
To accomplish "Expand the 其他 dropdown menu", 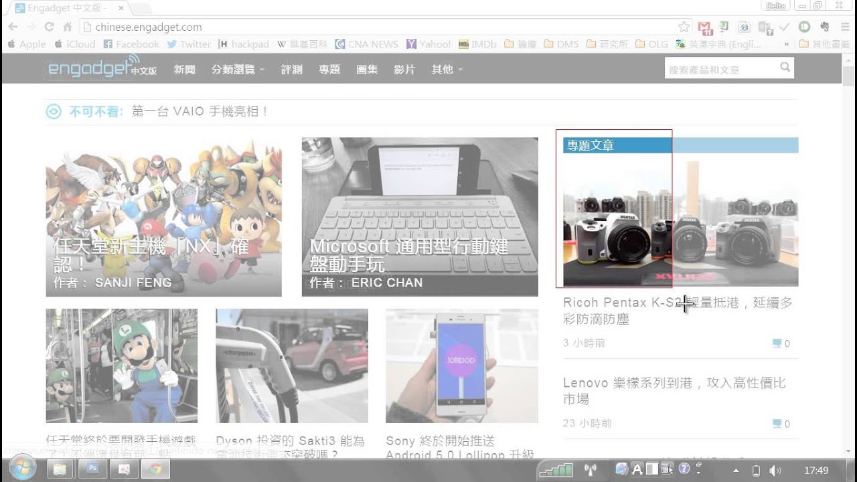I will pyautogui.click(x=447, y=70).
